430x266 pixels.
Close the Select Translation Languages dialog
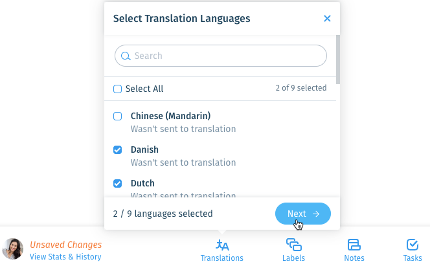point(327,18)
